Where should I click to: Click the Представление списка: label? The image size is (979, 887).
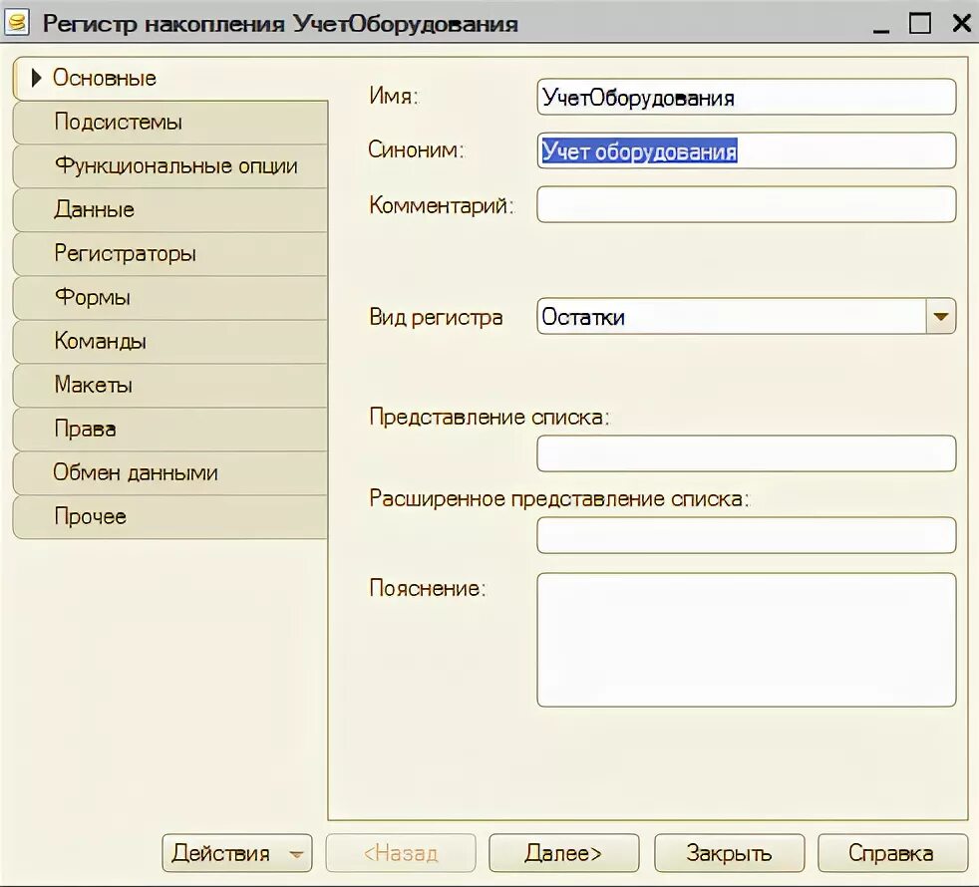coord(489,417)
